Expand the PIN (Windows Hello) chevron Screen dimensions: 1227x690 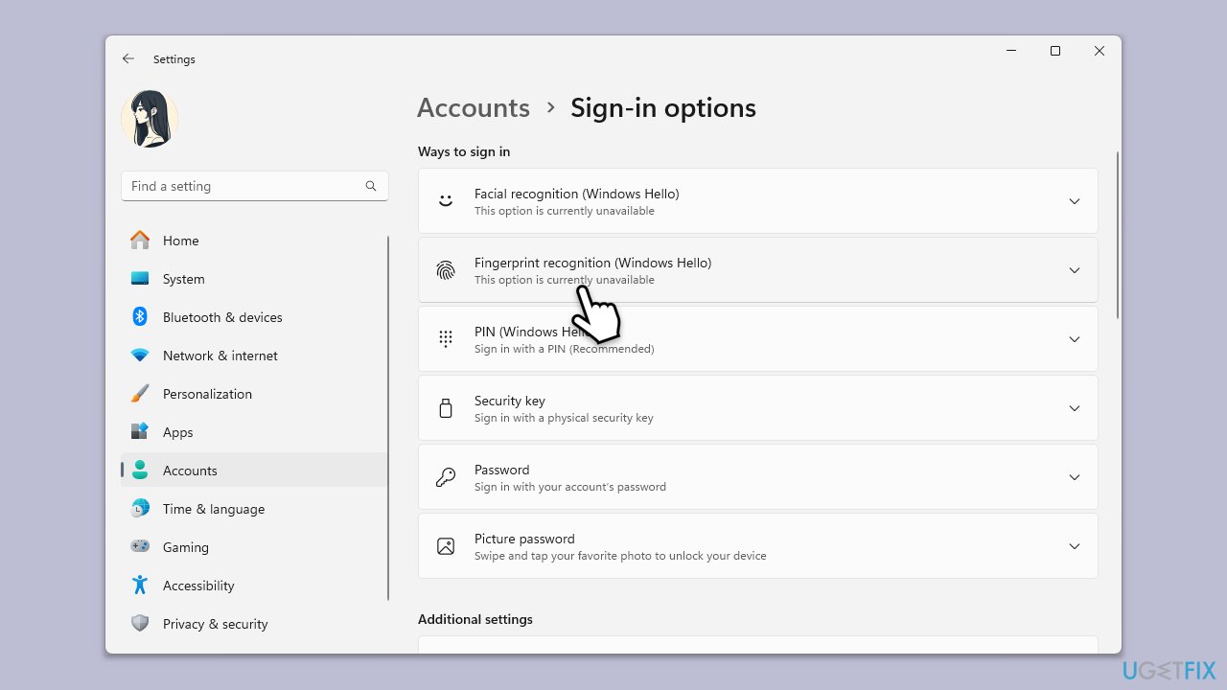coord(1074,339)
